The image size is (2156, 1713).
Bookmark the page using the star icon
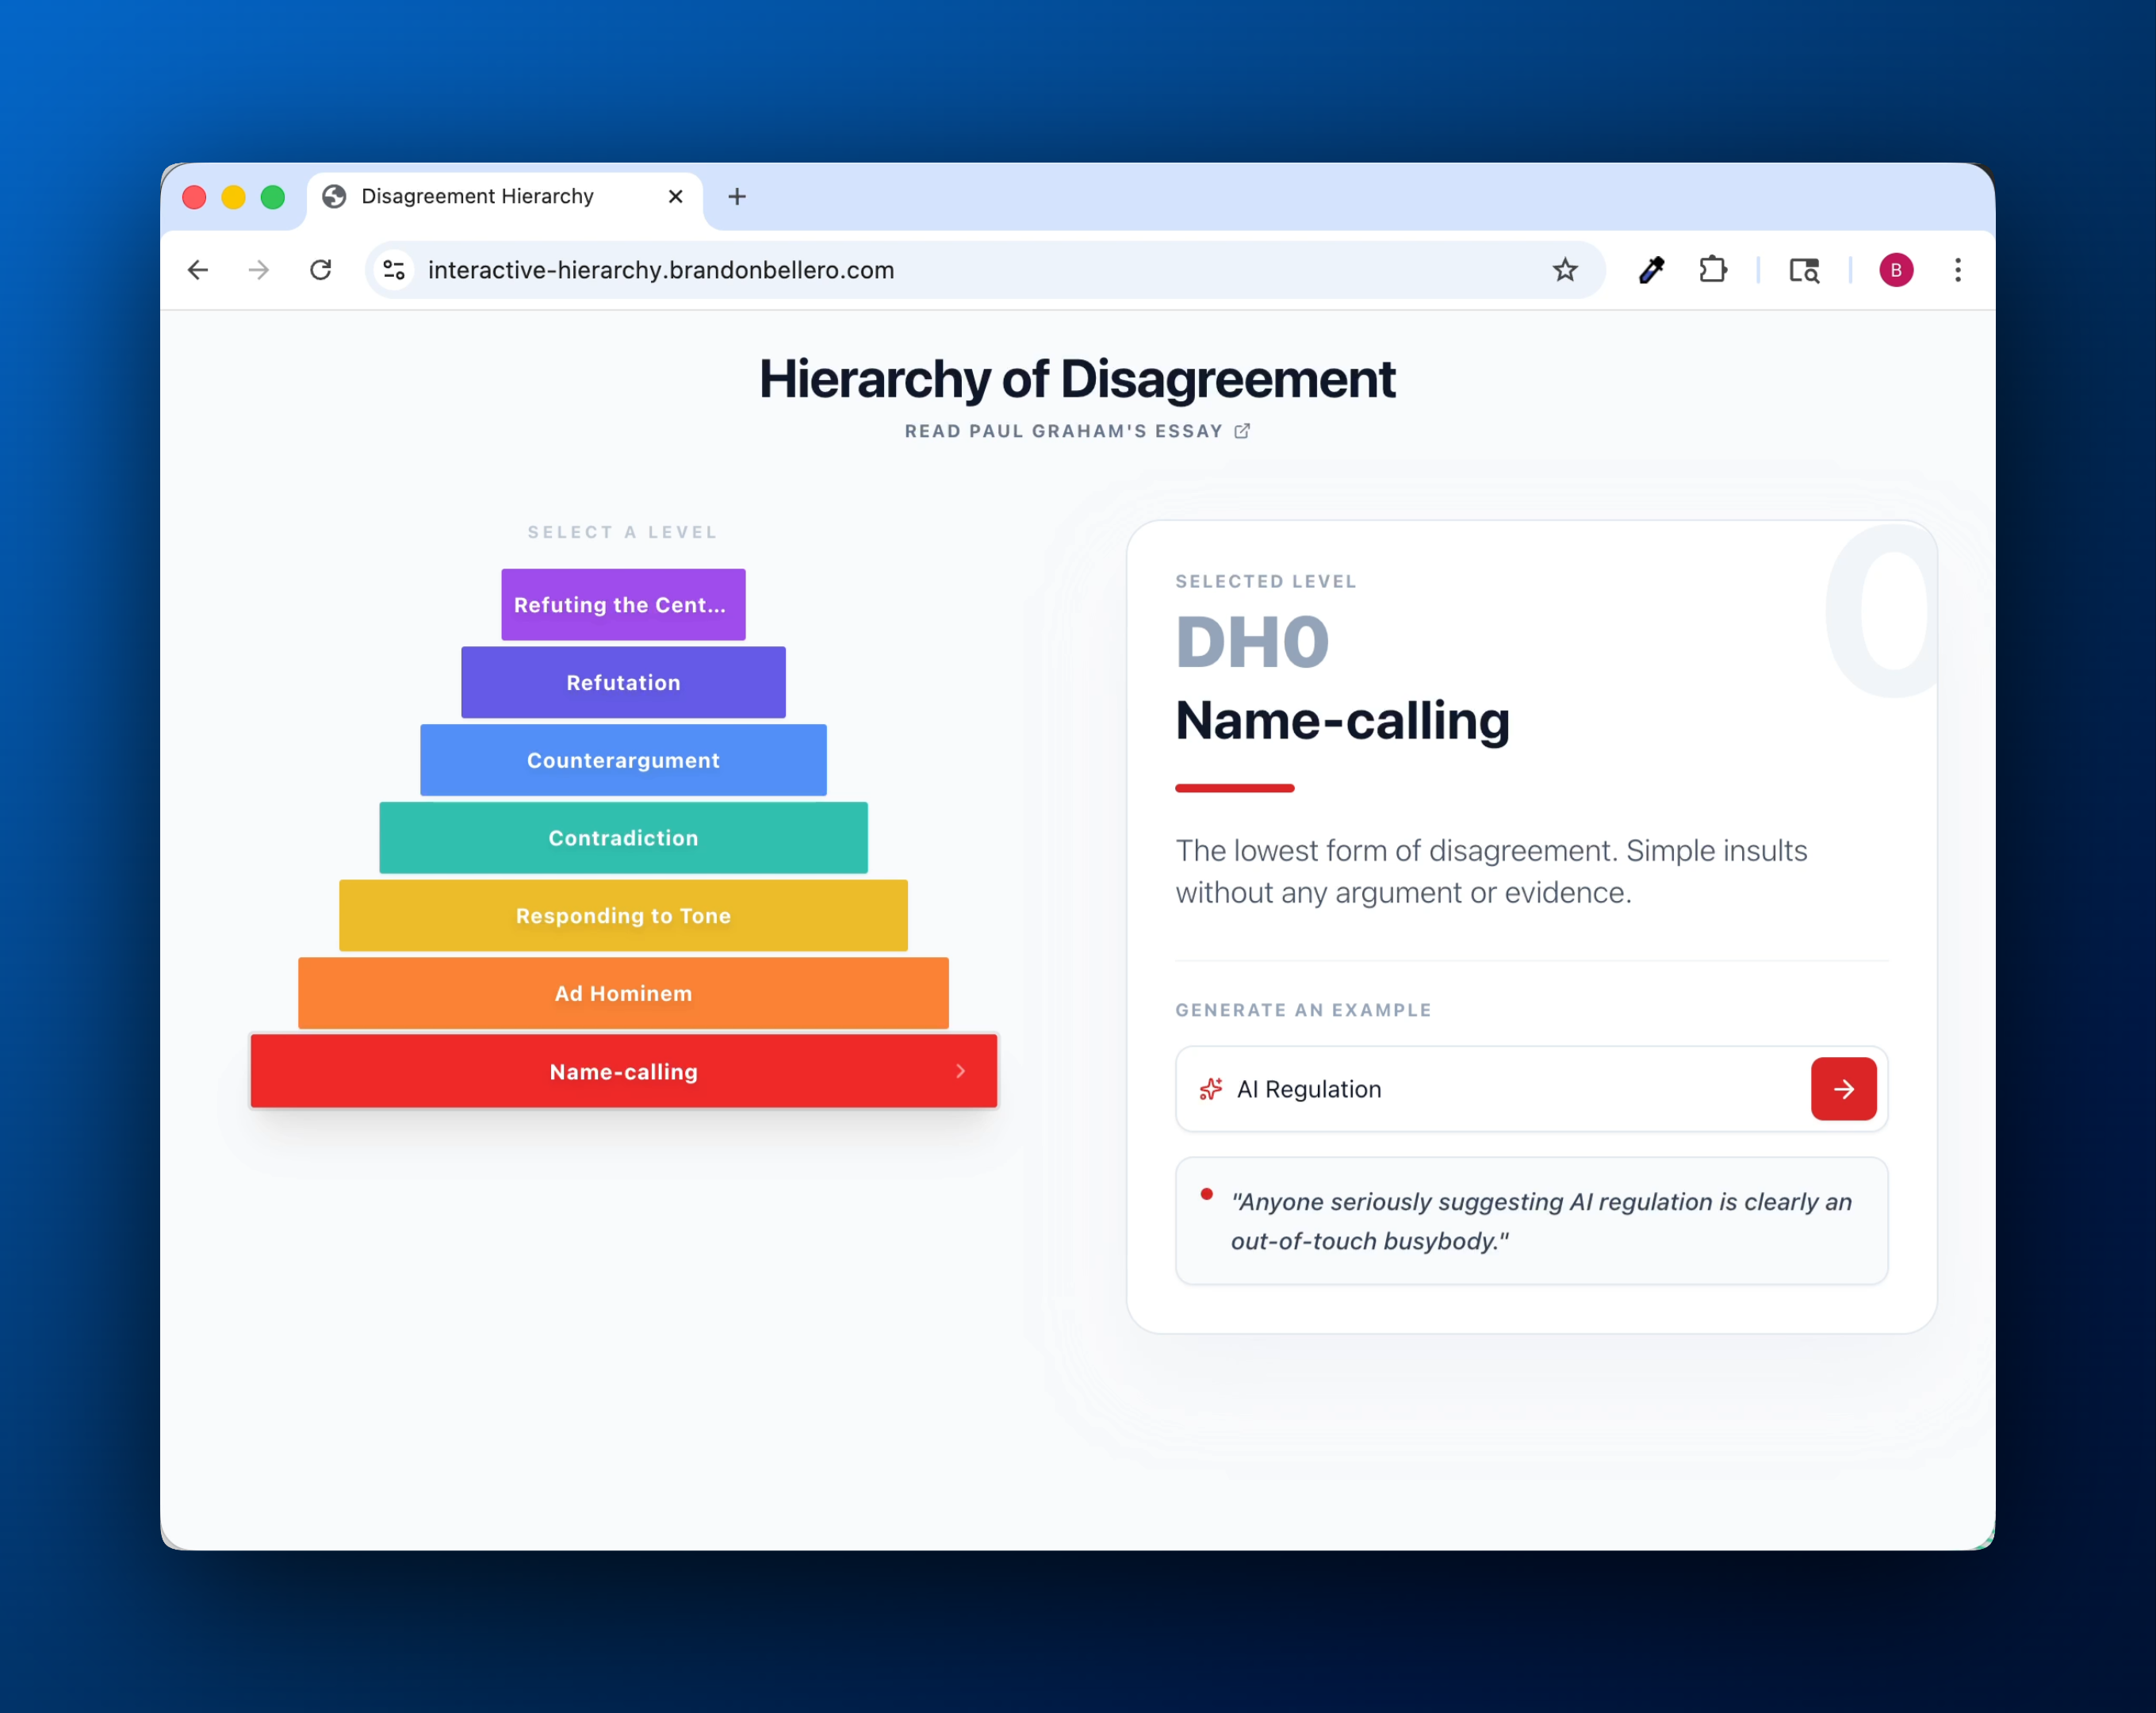[1565, 269]
